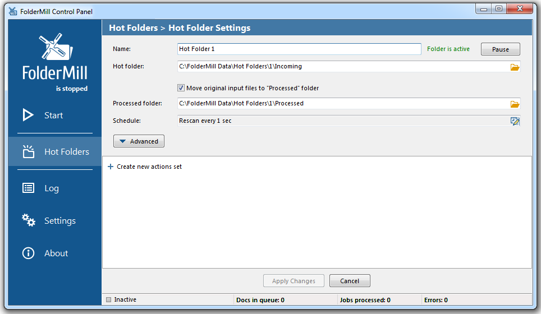The width and height of the screenshot is (541, 314).
Task: Expand the Advanced options section
Action: point(139,141)
